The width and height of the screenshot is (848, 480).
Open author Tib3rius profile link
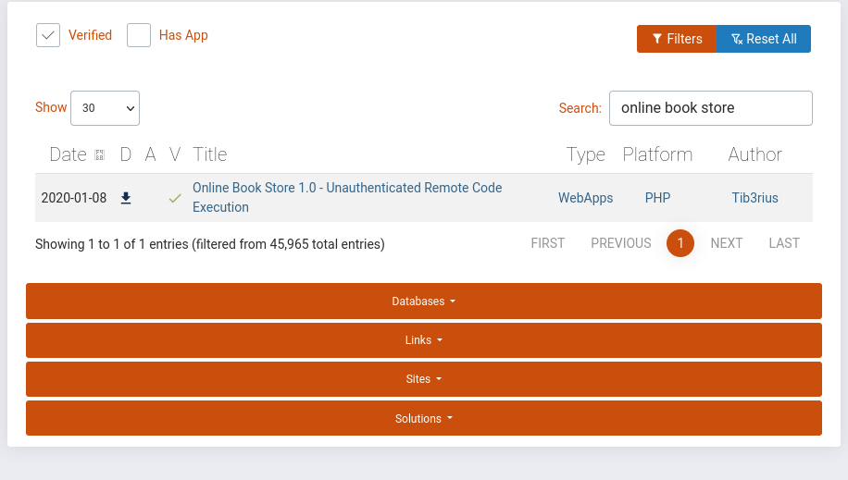click(754, 198)
